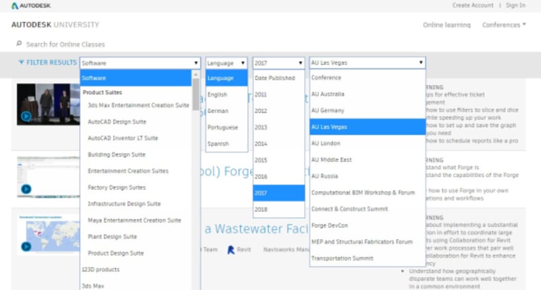Choose Maya Entertainment Creation Suite
The height and width of the screenshot is (290, 541).
point(135,220)
